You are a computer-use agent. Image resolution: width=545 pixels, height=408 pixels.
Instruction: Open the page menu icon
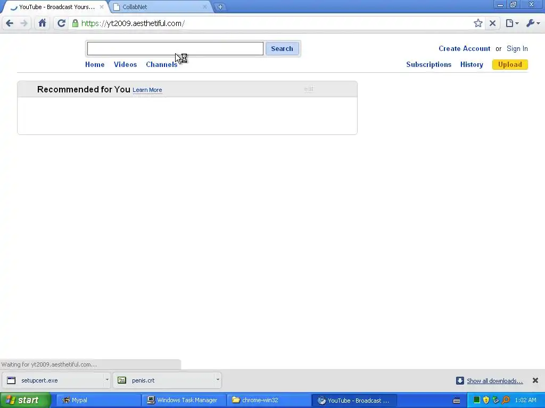click(x=512, y=23)
